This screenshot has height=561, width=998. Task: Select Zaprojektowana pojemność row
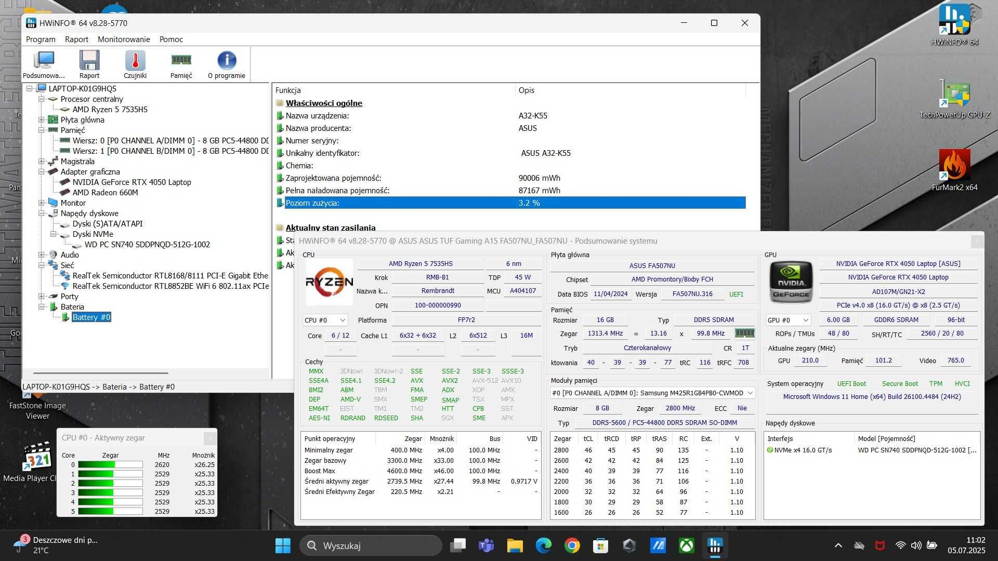point(510,178)
